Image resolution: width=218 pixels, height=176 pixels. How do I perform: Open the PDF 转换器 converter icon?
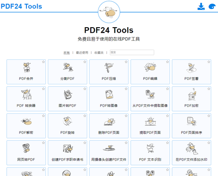[26, 94]
